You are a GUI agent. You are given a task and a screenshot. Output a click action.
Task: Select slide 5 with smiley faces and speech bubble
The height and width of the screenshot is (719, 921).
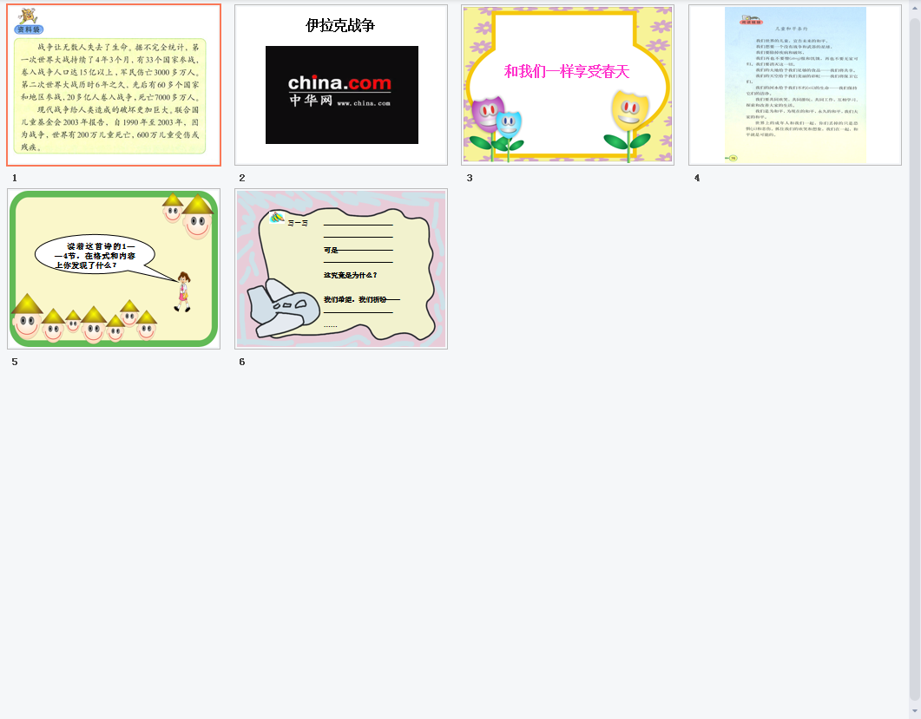[x=114, y=269]
